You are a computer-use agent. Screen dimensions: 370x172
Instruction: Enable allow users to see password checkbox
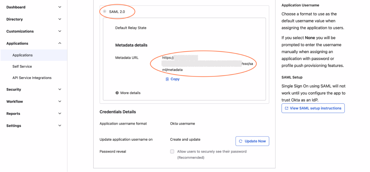coord(172,152)
